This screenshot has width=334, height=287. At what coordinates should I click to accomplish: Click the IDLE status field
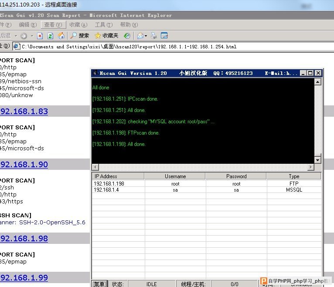click(151, 284)
